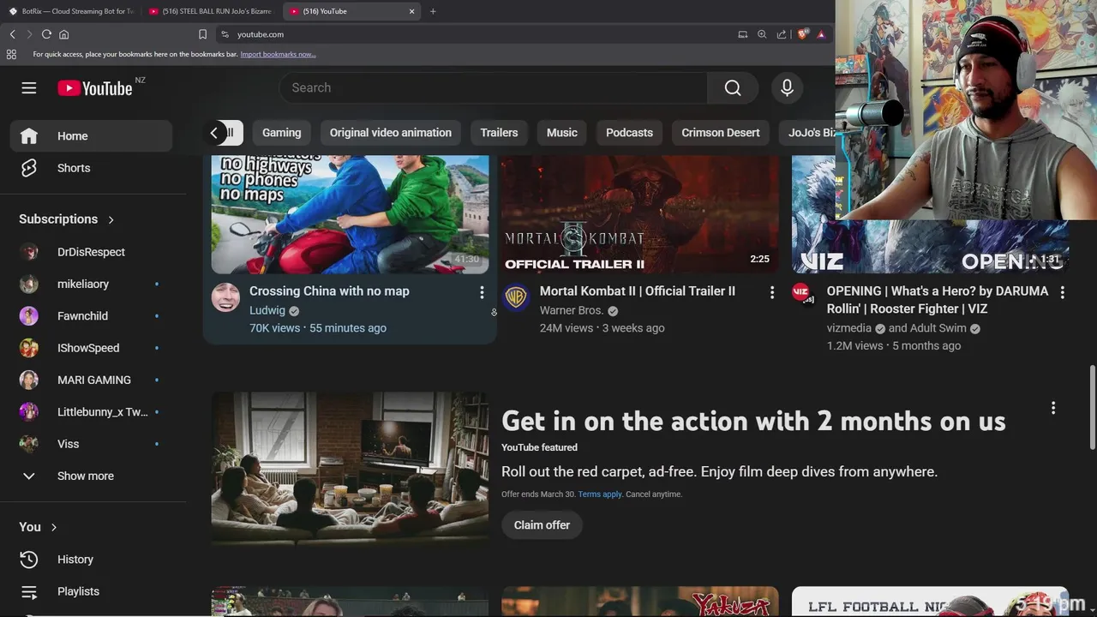The width and height of the screenshot is (1097, 617).
Task: Bookmark this page icon in address bar
Action: (x=202, y=34)
